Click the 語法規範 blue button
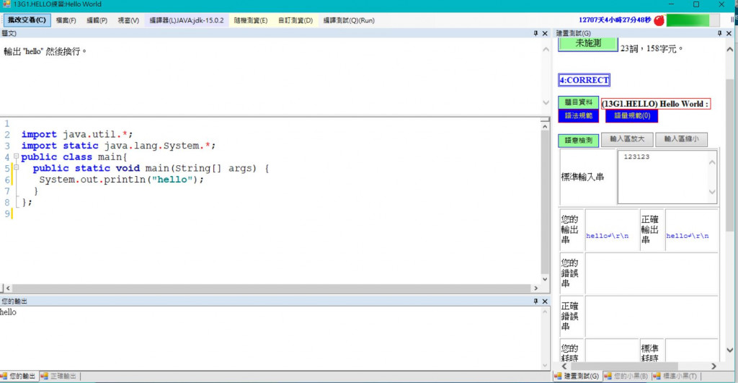 pos(579,116)
